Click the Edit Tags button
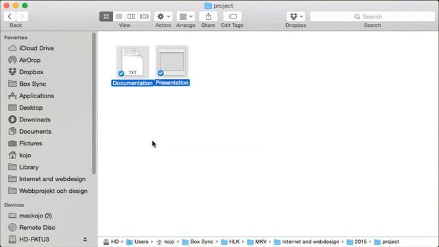439x247 pixels. point(233,16)
